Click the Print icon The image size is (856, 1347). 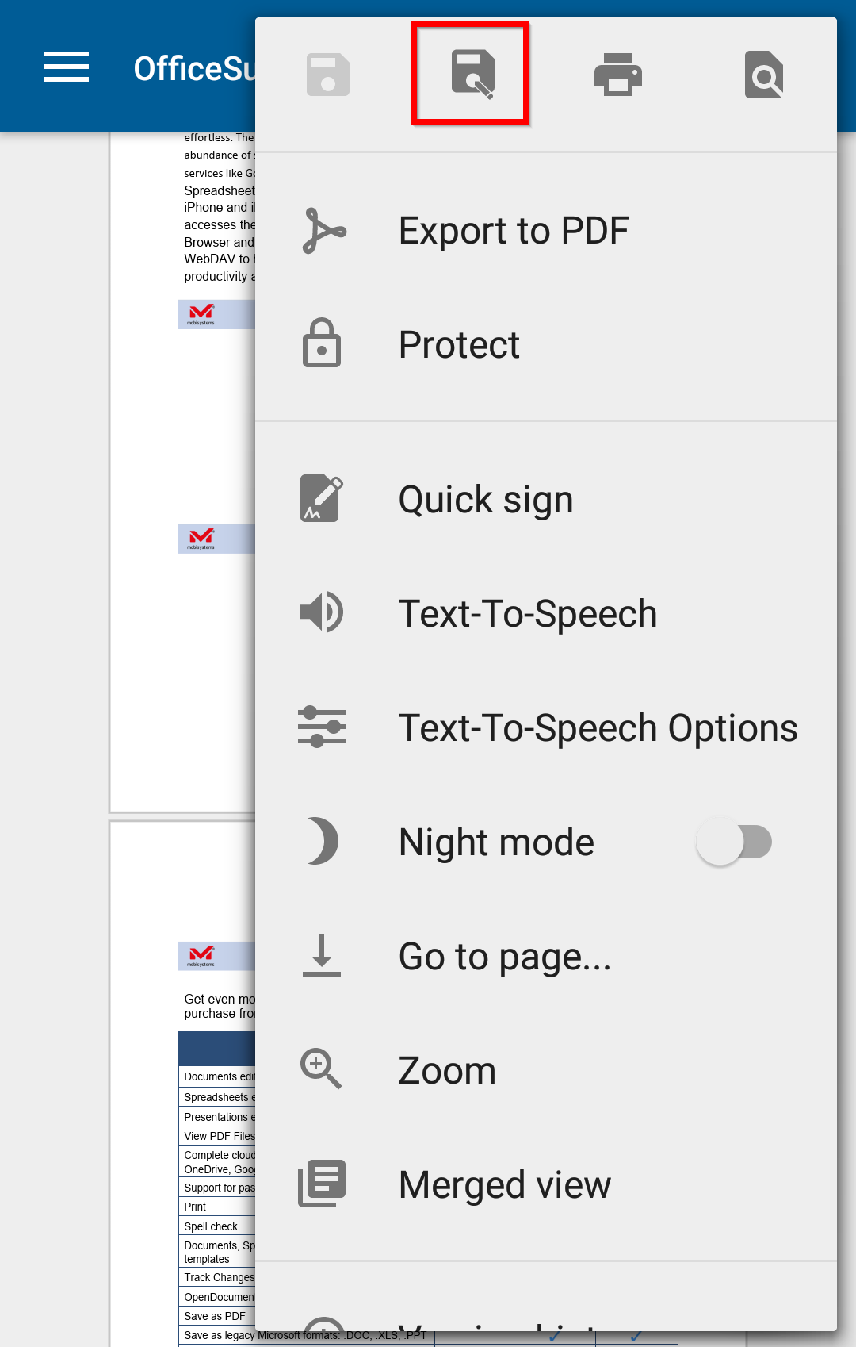(x=617, y=75)
